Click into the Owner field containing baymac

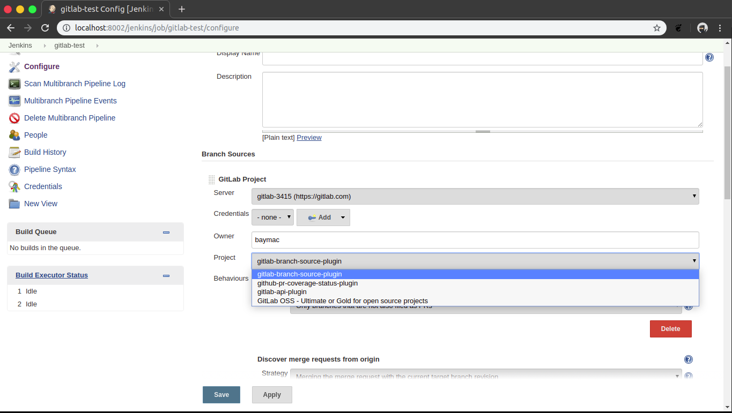tap(475, 240)
